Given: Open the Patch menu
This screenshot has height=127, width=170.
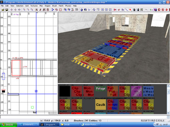Looking at the screenshot, I should pyautogui.click(x=61, y=6).
